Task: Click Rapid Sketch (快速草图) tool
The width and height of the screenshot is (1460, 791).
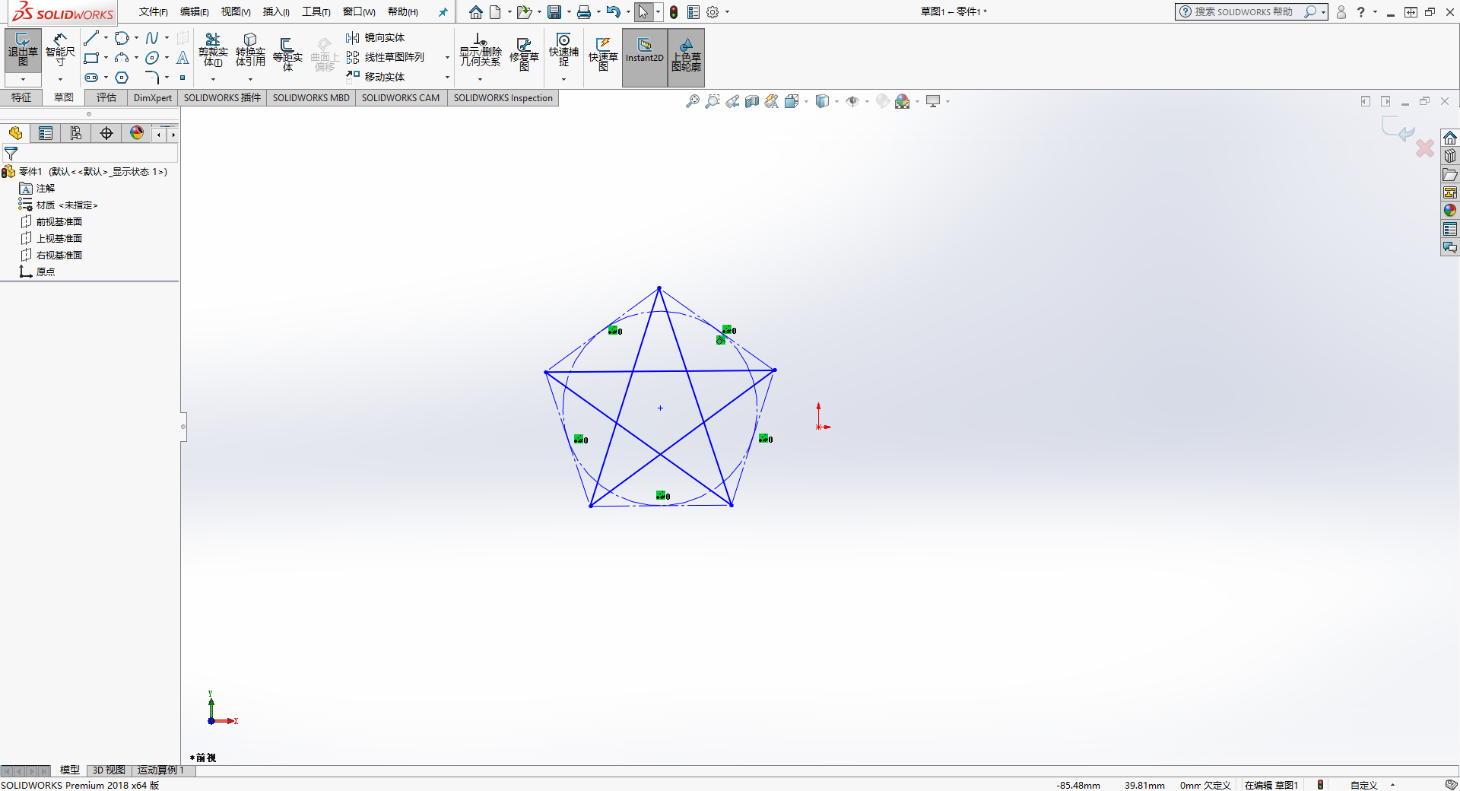Action: pos(603,55)
